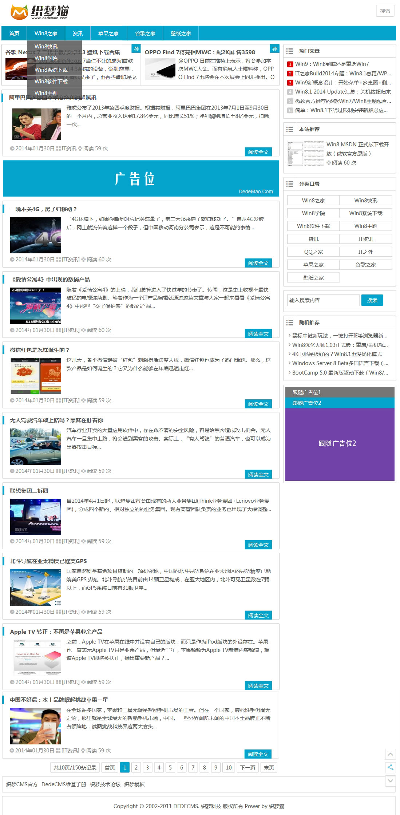The height and width of the screenshot is (815, 400).
Task: Open the Win8快讯 category in 分类目录
Action: point(366,201)
